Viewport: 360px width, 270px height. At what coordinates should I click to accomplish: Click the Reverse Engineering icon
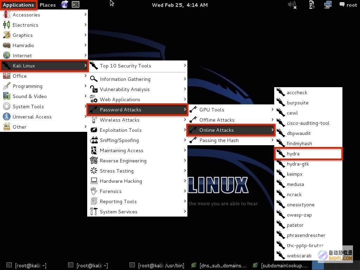(x=94, y=160)
